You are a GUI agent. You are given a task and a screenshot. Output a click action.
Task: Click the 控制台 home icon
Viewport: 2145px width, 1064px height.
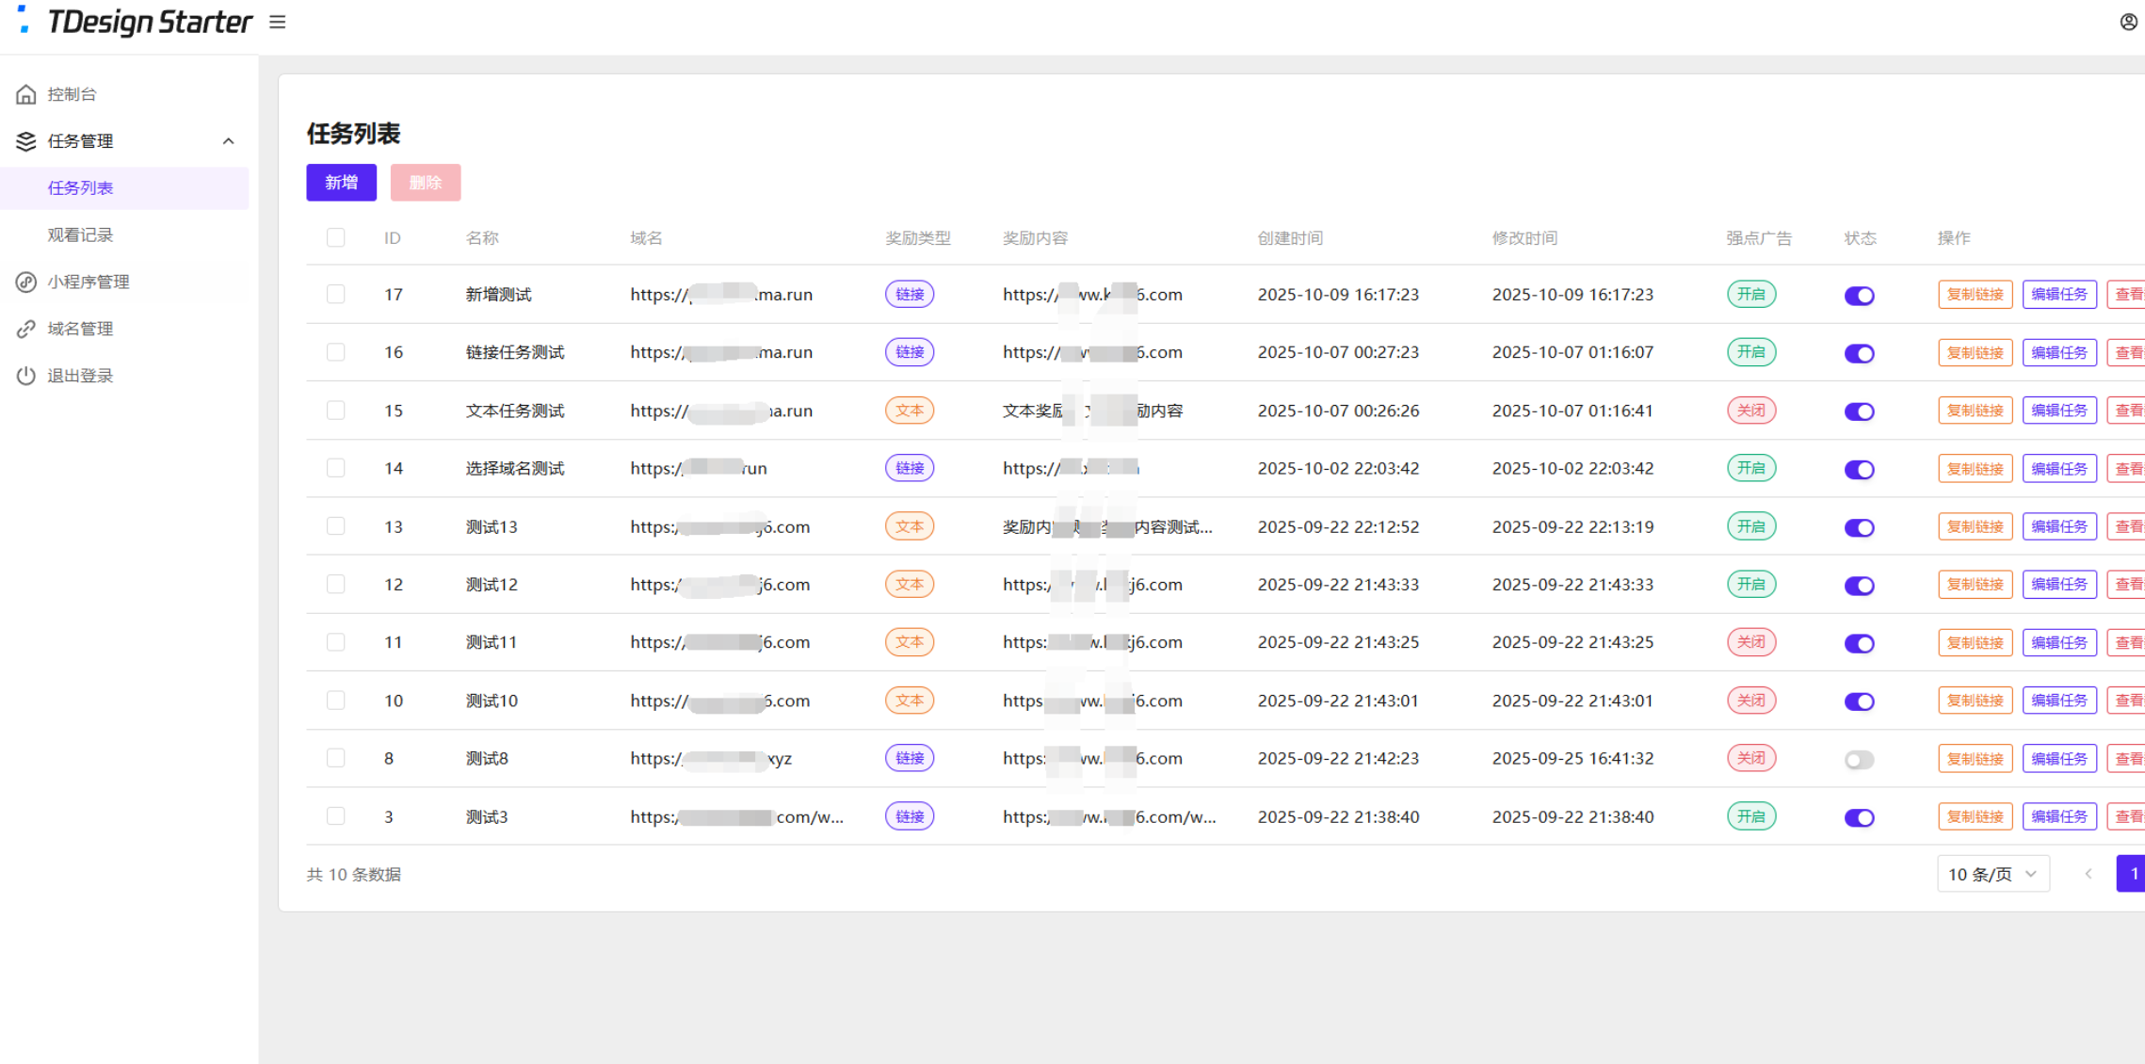click(26, 94)
